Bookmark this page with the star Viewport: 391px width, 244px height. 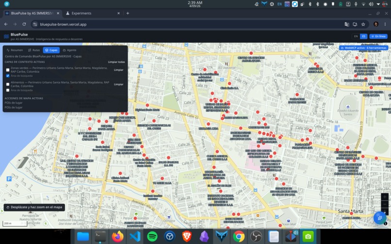[363, 24]
